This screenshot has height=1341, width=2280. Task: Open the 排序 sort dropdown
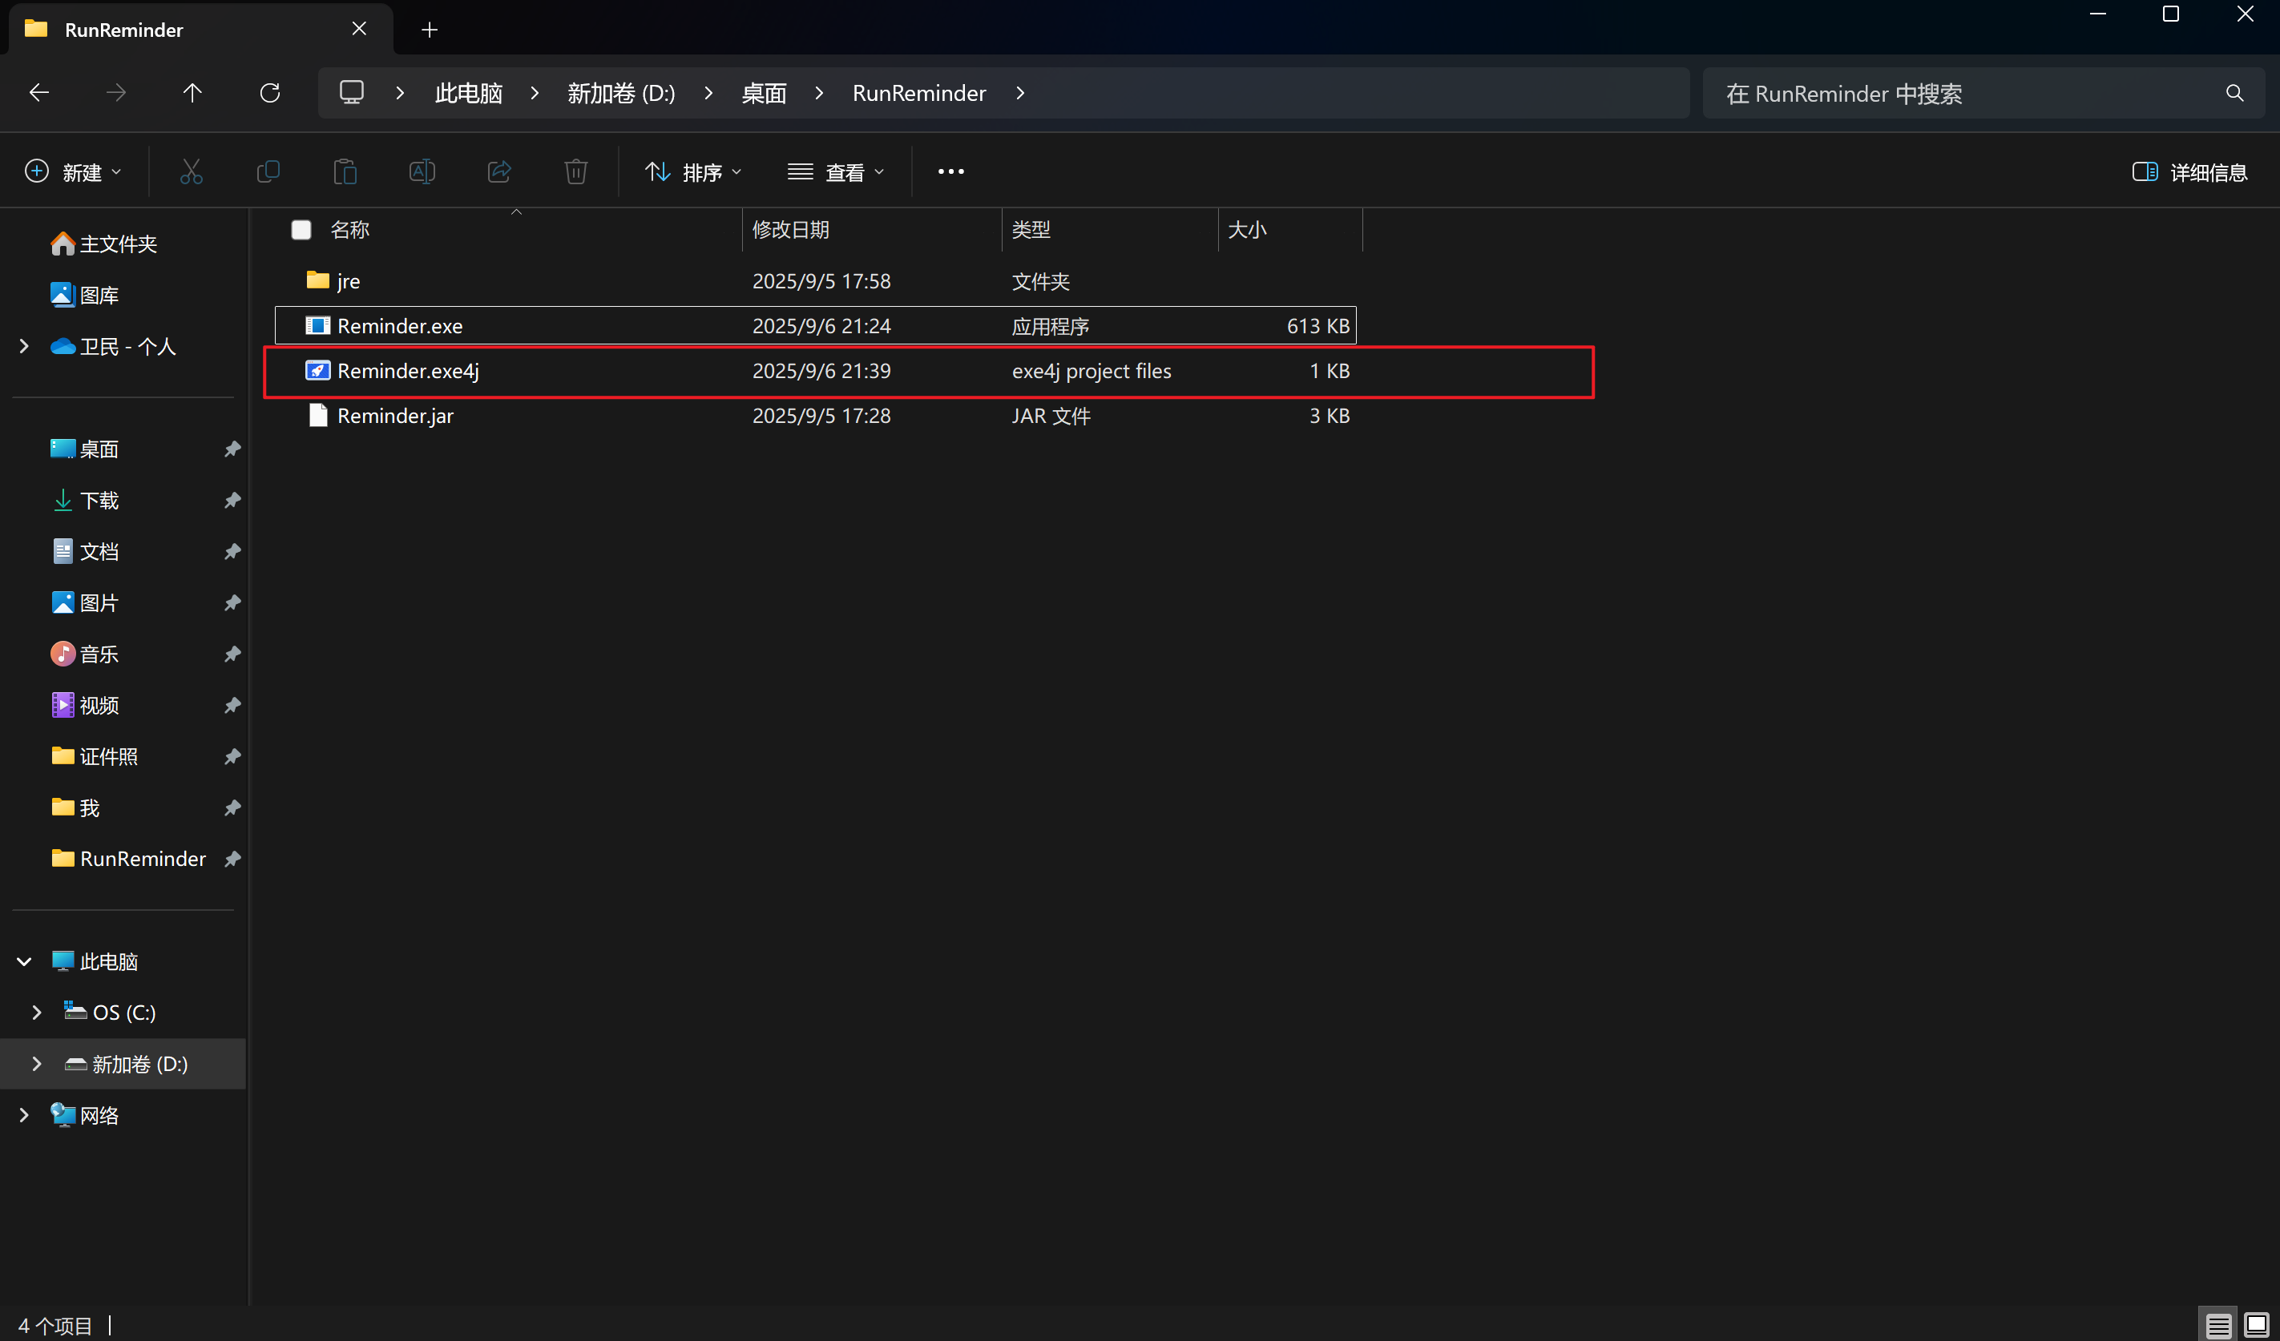[x=693, y=171]
